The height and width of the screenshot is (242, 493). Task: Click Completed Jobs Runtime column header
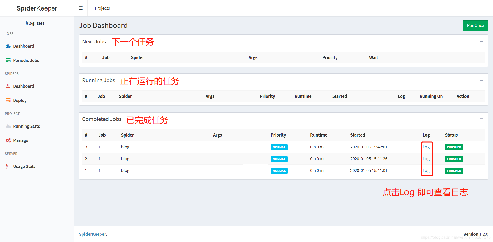point(319,135)
